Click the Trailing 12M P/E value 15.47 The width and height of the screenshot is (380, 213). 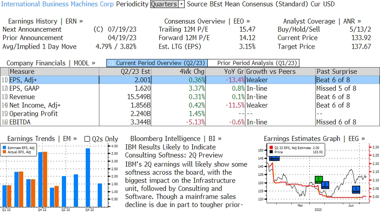click(x=247, y=29)
